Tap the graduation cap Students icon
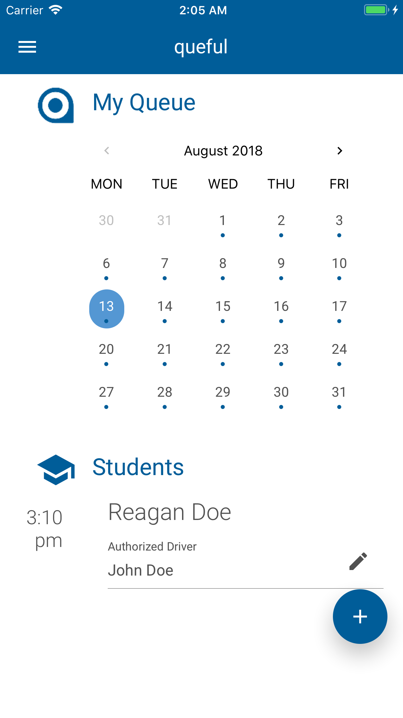403x718 pixels. (x=56, y=469)
